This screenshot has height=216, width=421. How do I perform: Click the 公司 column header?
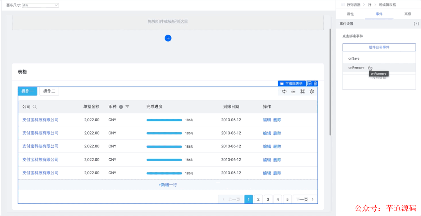26,107
